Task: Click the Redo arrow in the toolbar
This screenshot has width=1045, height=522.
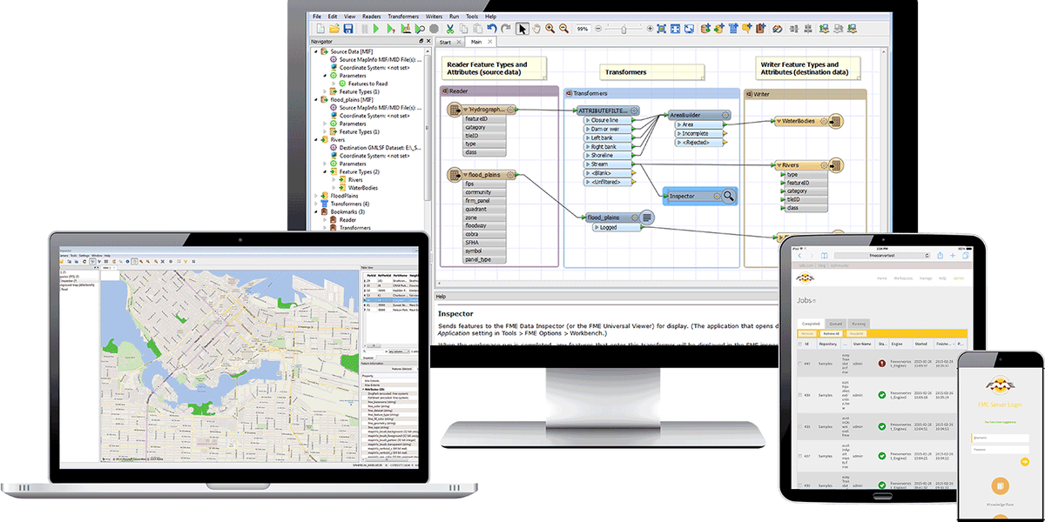Action: click(506, 29)
